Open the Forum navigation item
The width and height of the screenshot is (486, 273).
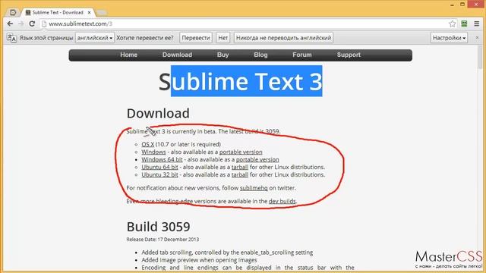click(302, 55)
